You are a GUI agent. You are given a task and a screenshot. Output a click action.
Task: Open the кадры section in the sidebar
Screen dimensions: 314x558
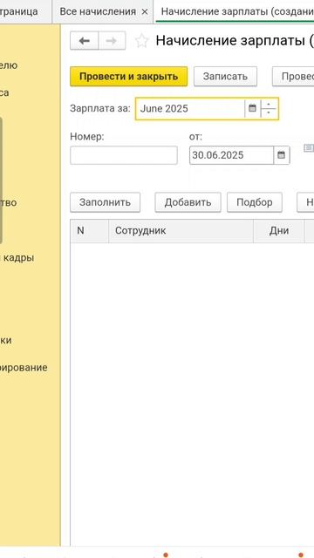click(x=17, y=258)
